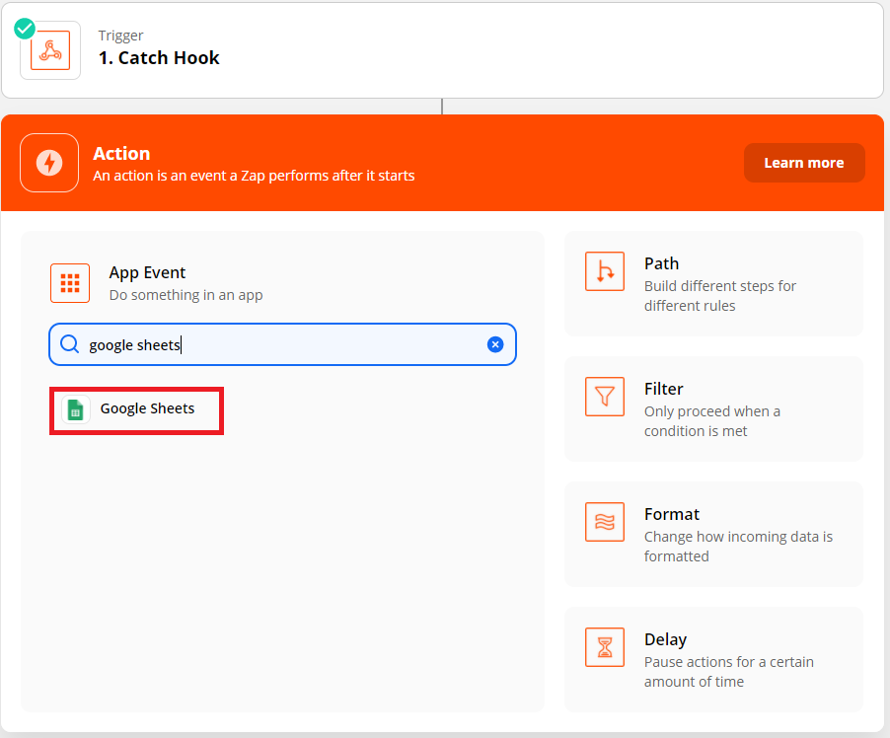Choose the Format option
The height and width of the screenshot is (738, 890).
pos(713,534)
